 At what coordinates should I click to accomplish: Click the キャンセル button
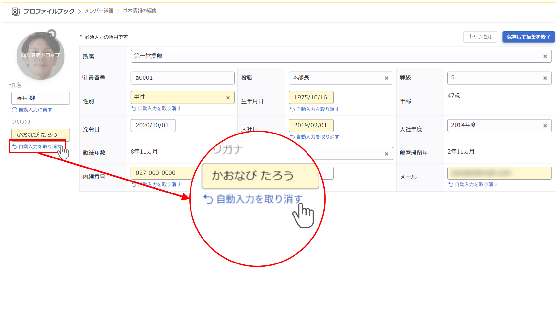coord(480,37)
